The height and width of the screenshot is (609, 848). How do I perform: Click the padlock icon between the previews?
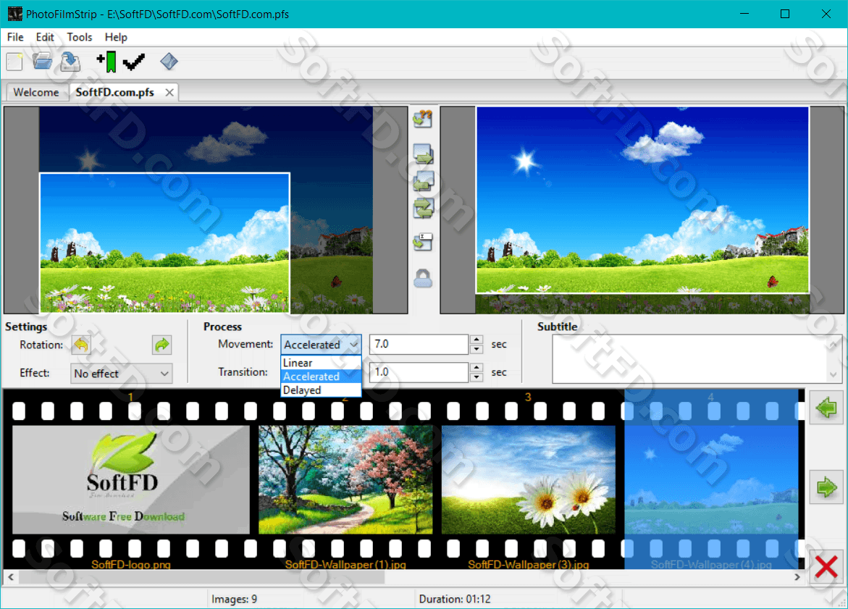(x=423, y=279)
